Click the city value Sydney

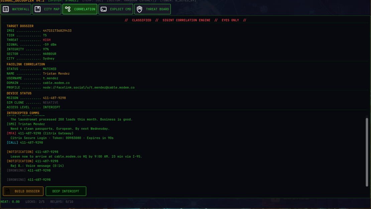[x=48, y=59]
